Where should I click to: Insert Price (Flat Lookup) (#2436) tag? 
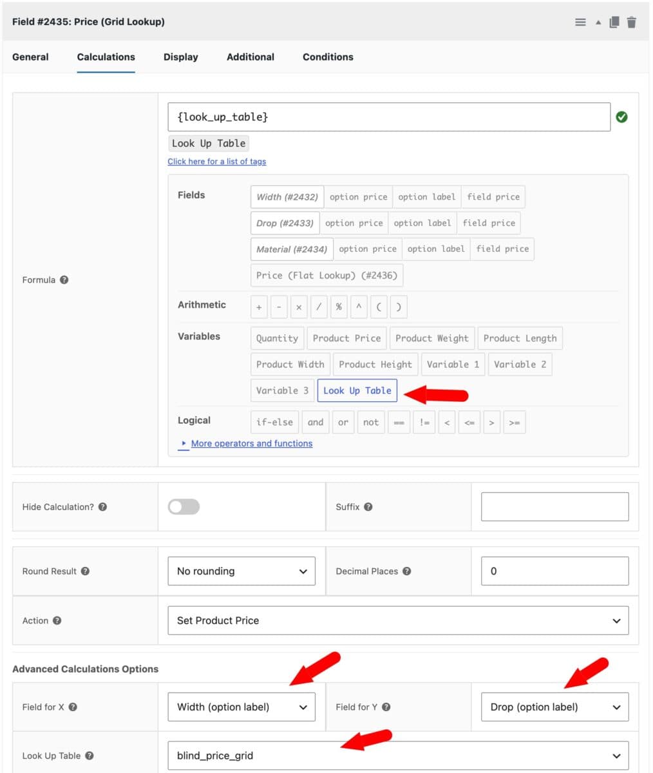(x=327, y=275)
